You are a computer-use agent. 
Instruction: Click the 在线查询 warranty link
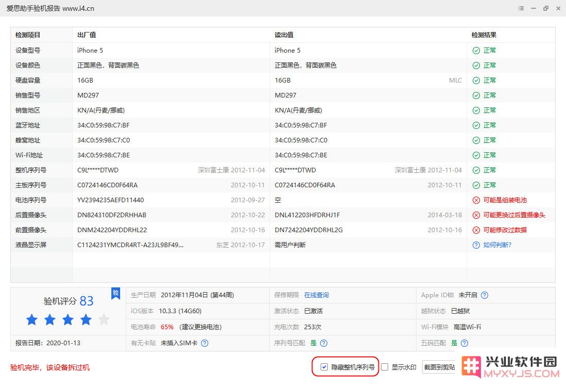(x=317, y=295)
